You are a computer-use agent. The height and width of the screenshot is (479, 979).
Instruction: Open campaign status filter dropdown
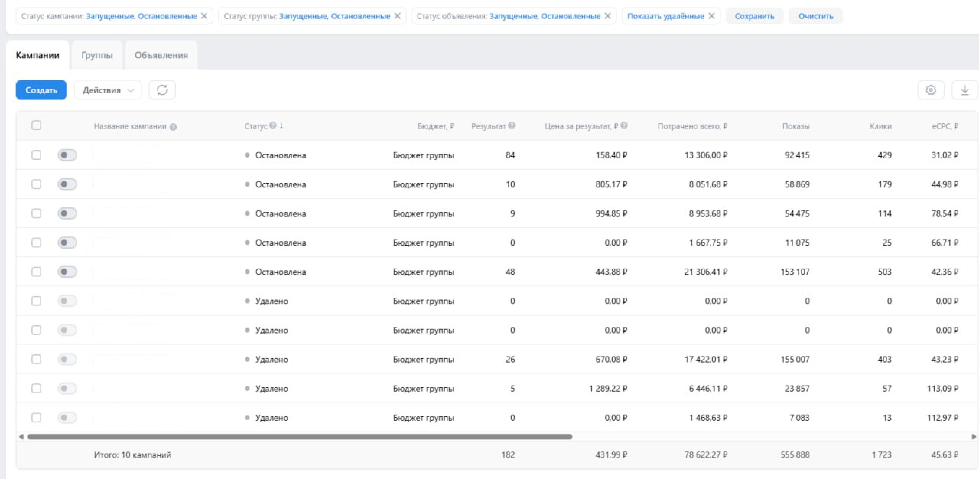pyautogui.click(x=141, y=16)
